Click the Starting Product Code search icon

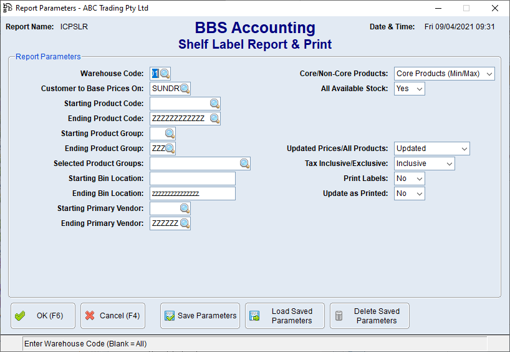point(214,104)
